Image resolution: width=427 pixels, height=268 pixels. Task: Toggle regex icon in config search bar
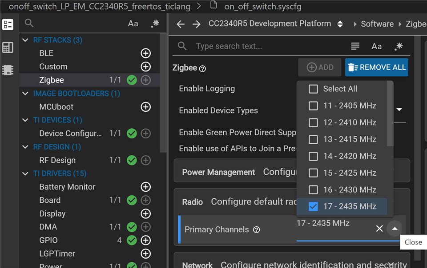[x=399, y=46]
